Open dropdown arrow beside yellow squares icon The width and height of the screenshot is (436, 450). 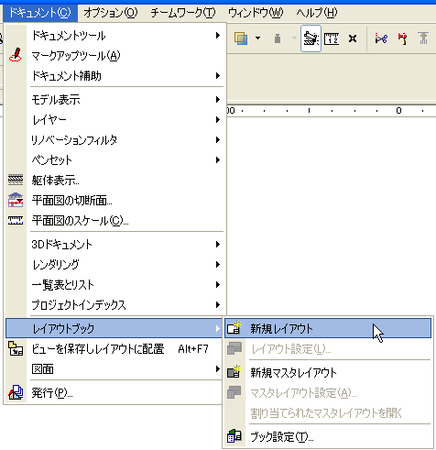(x=258, y=38)
